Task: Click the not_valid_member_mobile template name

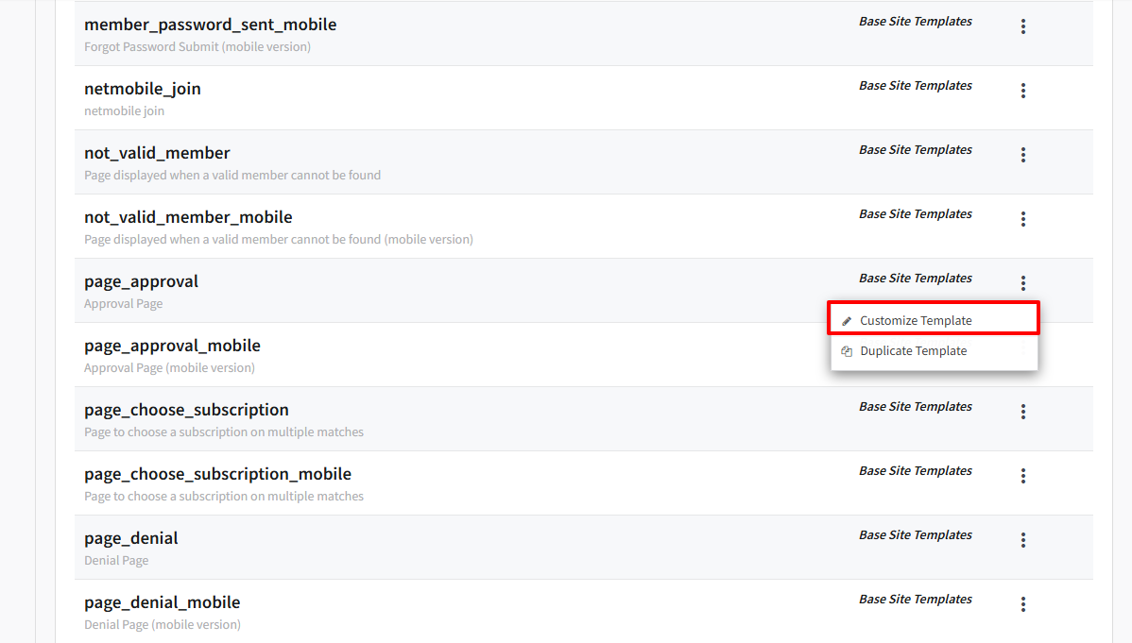Action: tap(188, 217)
